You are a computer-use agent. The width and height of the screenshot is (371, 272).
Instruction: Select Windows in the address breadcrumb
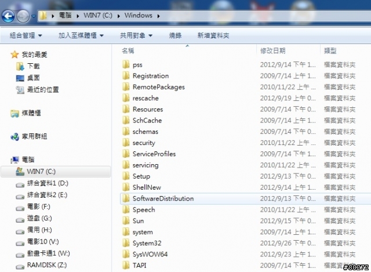(139, 16)
